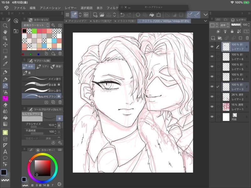Choose the なんでもブラシ brush
The image size is (251, 188).
point(42,96)
